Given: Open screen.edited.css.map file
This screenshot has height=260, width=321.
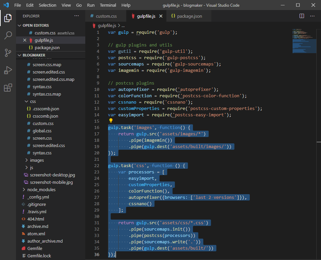Looking at the screenshot, I should (x=50, y=80).
